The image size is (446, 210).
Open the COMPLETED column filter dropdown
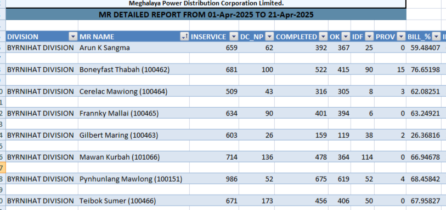[323, 37]
